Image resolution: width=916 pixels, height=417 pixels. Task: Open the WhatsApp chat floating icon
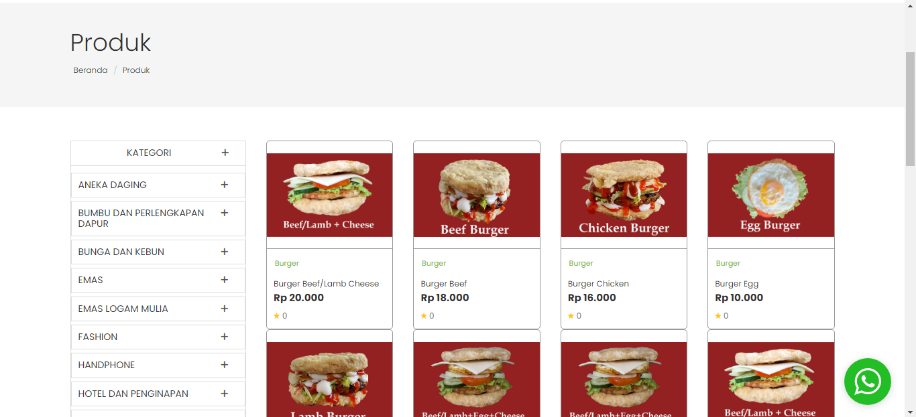(868, 382)
